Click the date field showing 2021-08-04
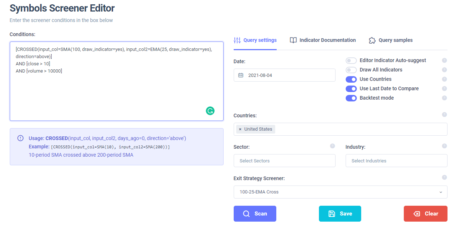The height and width of the screenshot is (231, 454). [285, 75]
